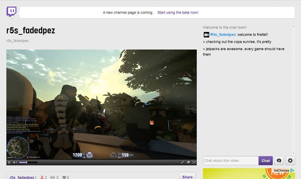Open the Twitch home logo
The image size is (301, 179).
(11, 12)
